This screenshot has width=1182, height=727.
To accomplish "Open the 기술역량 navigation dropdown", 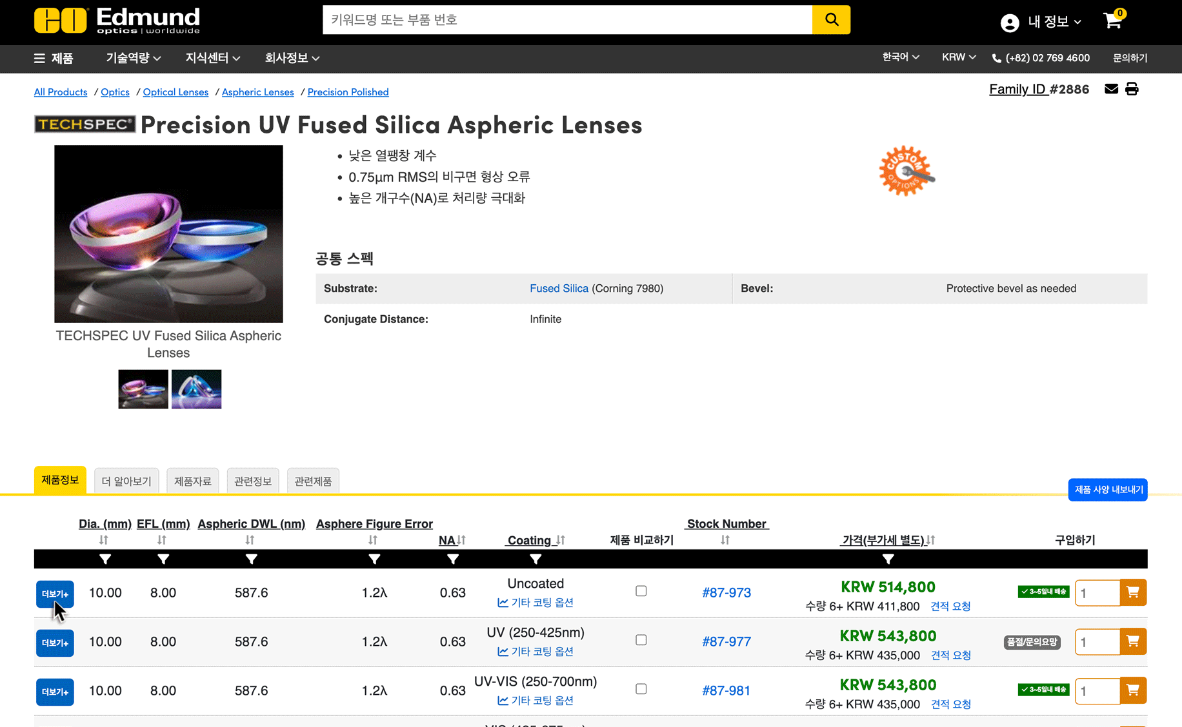I will (x=133, y=58).
